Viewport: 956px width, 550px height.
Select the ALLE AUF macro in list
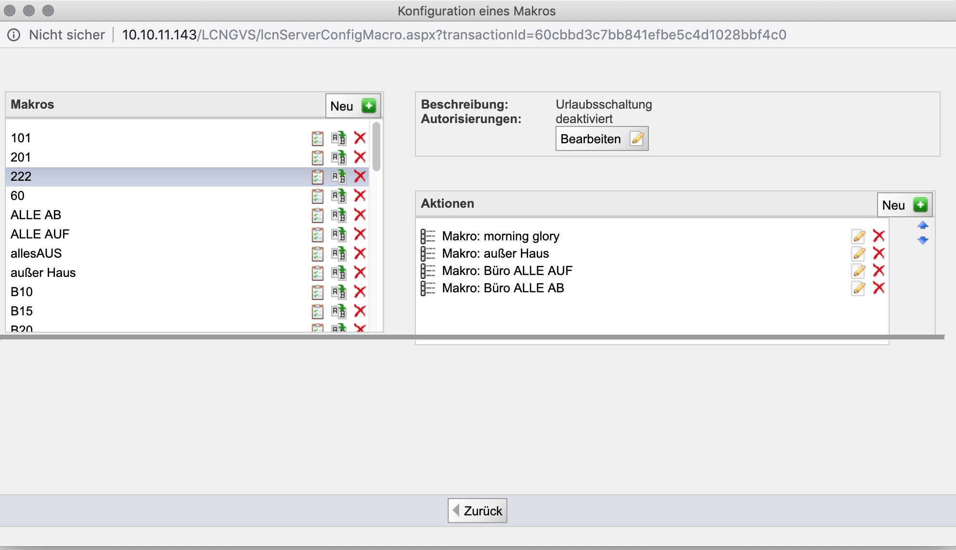coord(40,234)
